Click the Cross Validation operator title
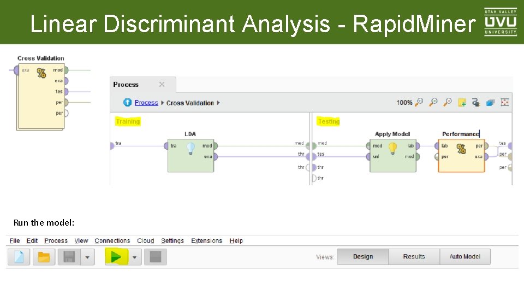Screen dimensions: 524x295 (41, 58)
